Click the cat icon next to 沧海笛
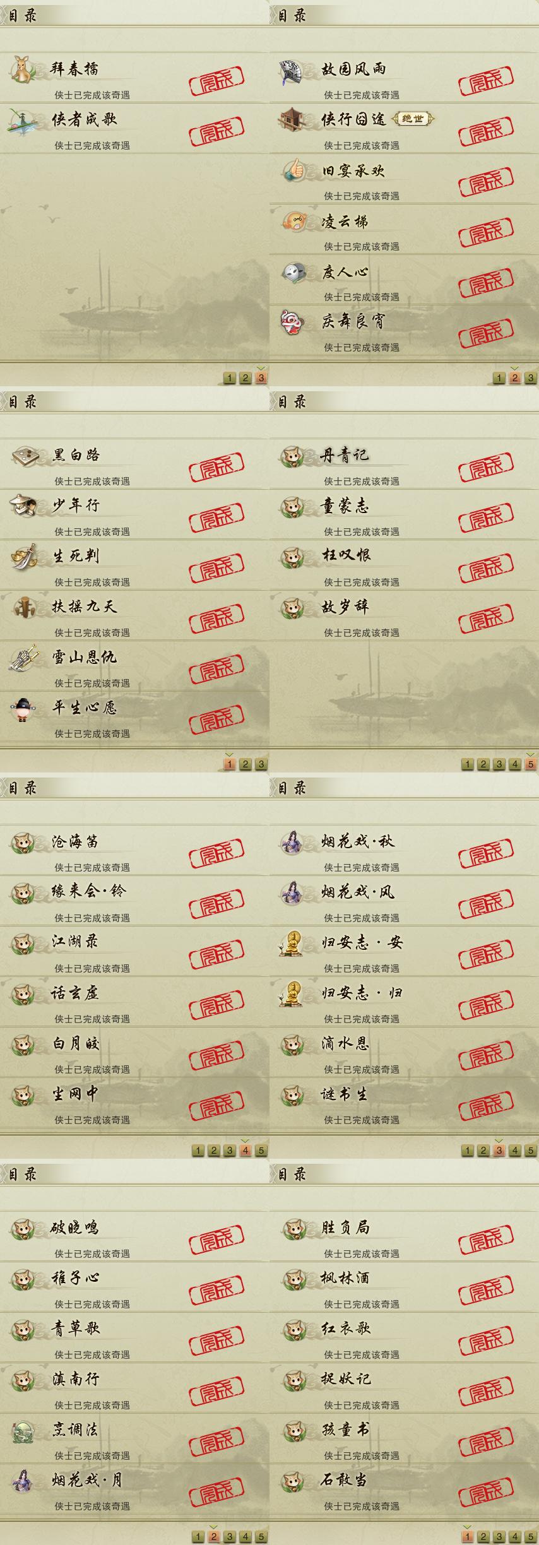 click(23, 843)
